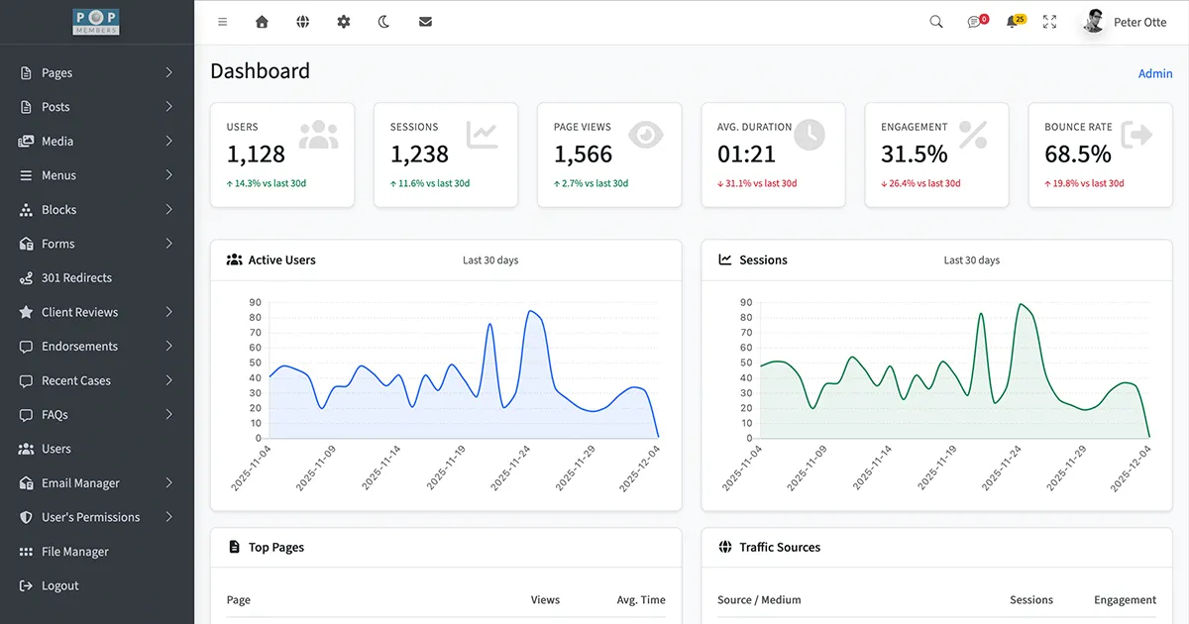Screen dimensions: 1189x624
Task: Select Logout menu item label
Action: [x=60, y=586]
